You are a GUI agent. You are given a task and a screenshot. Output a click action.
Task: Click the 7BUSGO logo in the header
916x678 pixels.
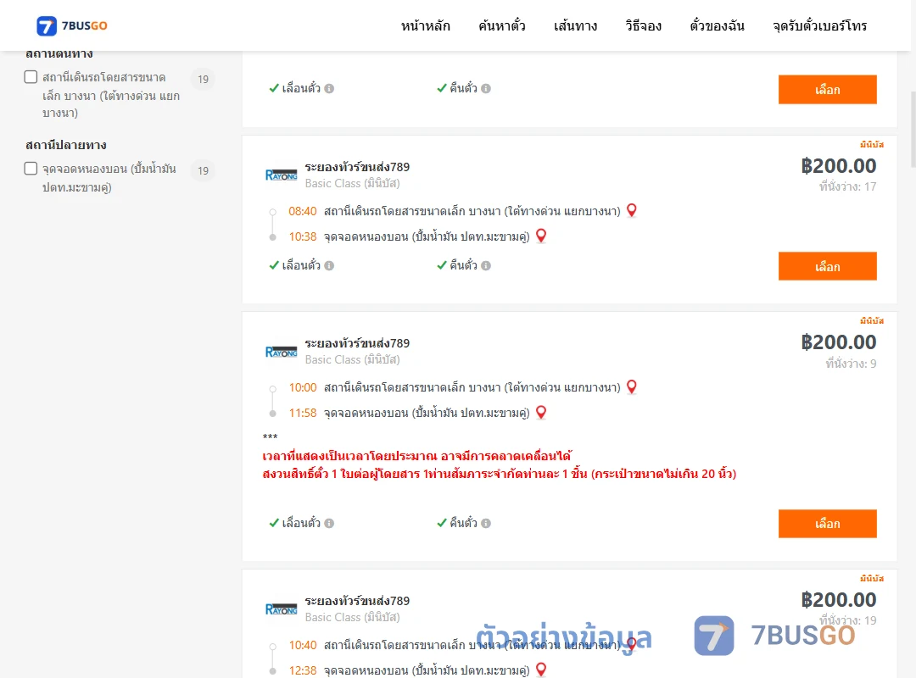(x=72, y=25)
